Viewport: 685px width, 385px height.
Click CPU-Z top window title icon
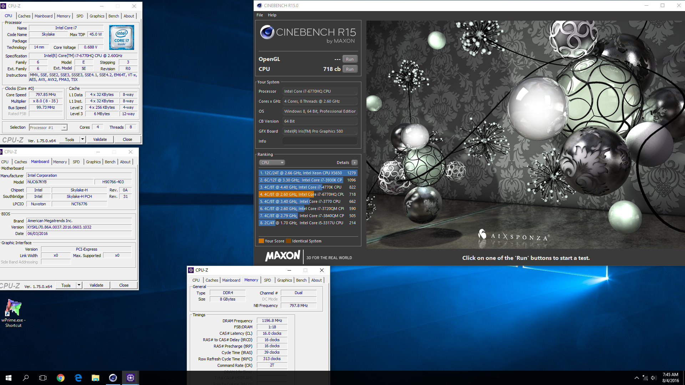pyautogui.click(x=3, y=6)
